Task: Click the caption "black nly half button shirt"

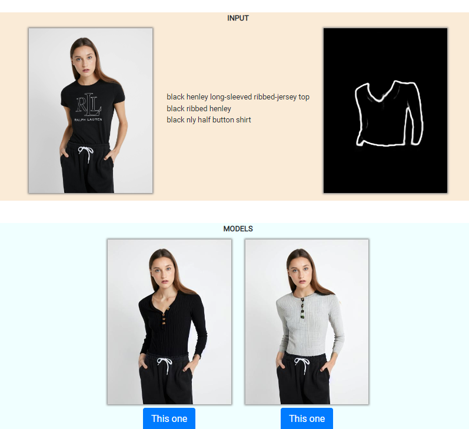Action: 208,119
